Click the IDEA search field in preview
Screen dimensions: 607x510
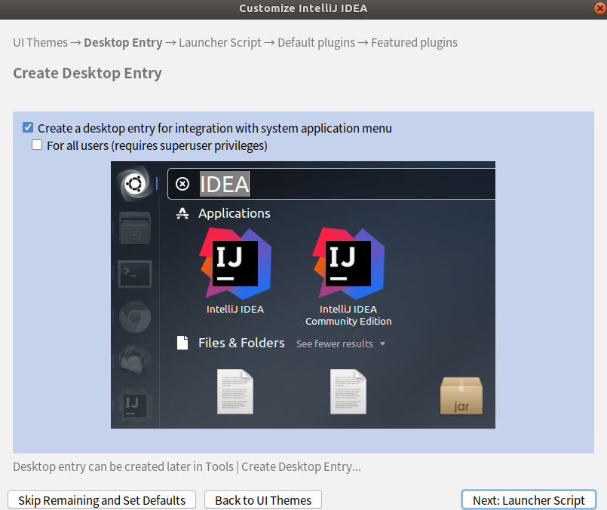click(331, 184)
